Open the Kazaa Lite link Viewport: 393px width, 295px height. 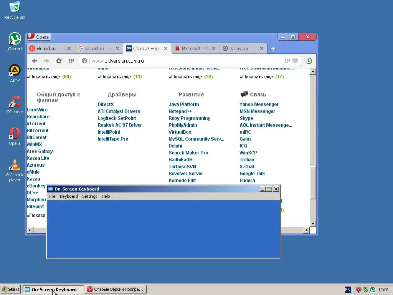click(x=38, y=158)
